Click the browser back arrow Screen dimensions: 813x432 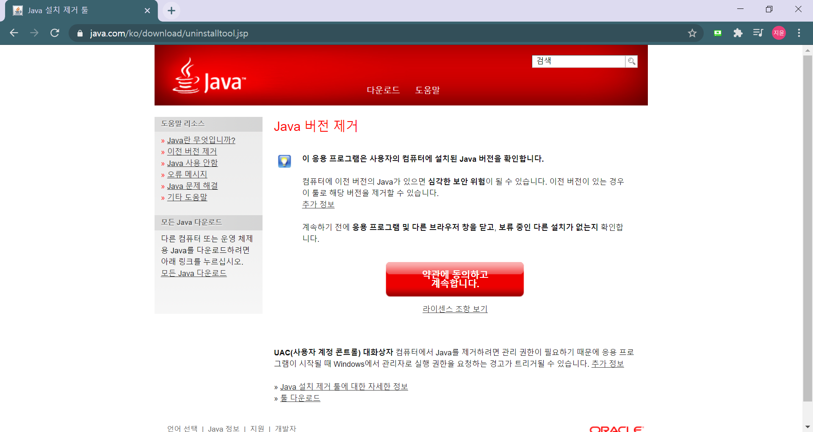14,33
